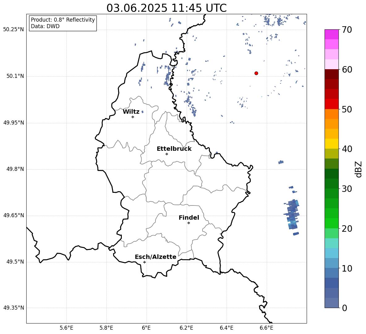Click the Product: 0.8° Reflectivity text
The height and width of the screenshot is (334, 366).
63,20
